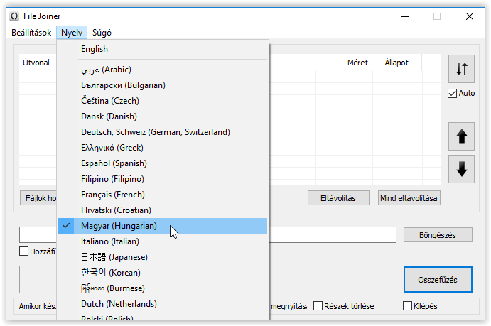The height and width of the screenshot is (326, 491).
Task: Move file up with the up arrow
Action: [x=461, y=136]
